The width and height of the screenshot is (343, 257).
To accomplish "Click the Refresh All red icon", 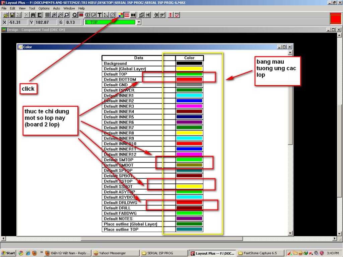I will 170,15.
